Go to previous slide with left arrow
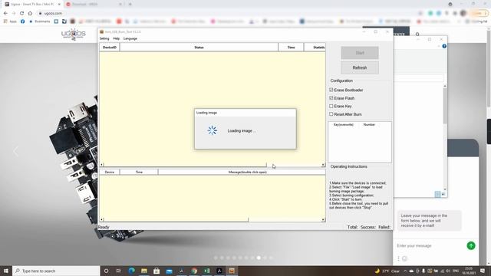This screenshot has width=491, height=276. pyautogui.click(x=15, y=152)
